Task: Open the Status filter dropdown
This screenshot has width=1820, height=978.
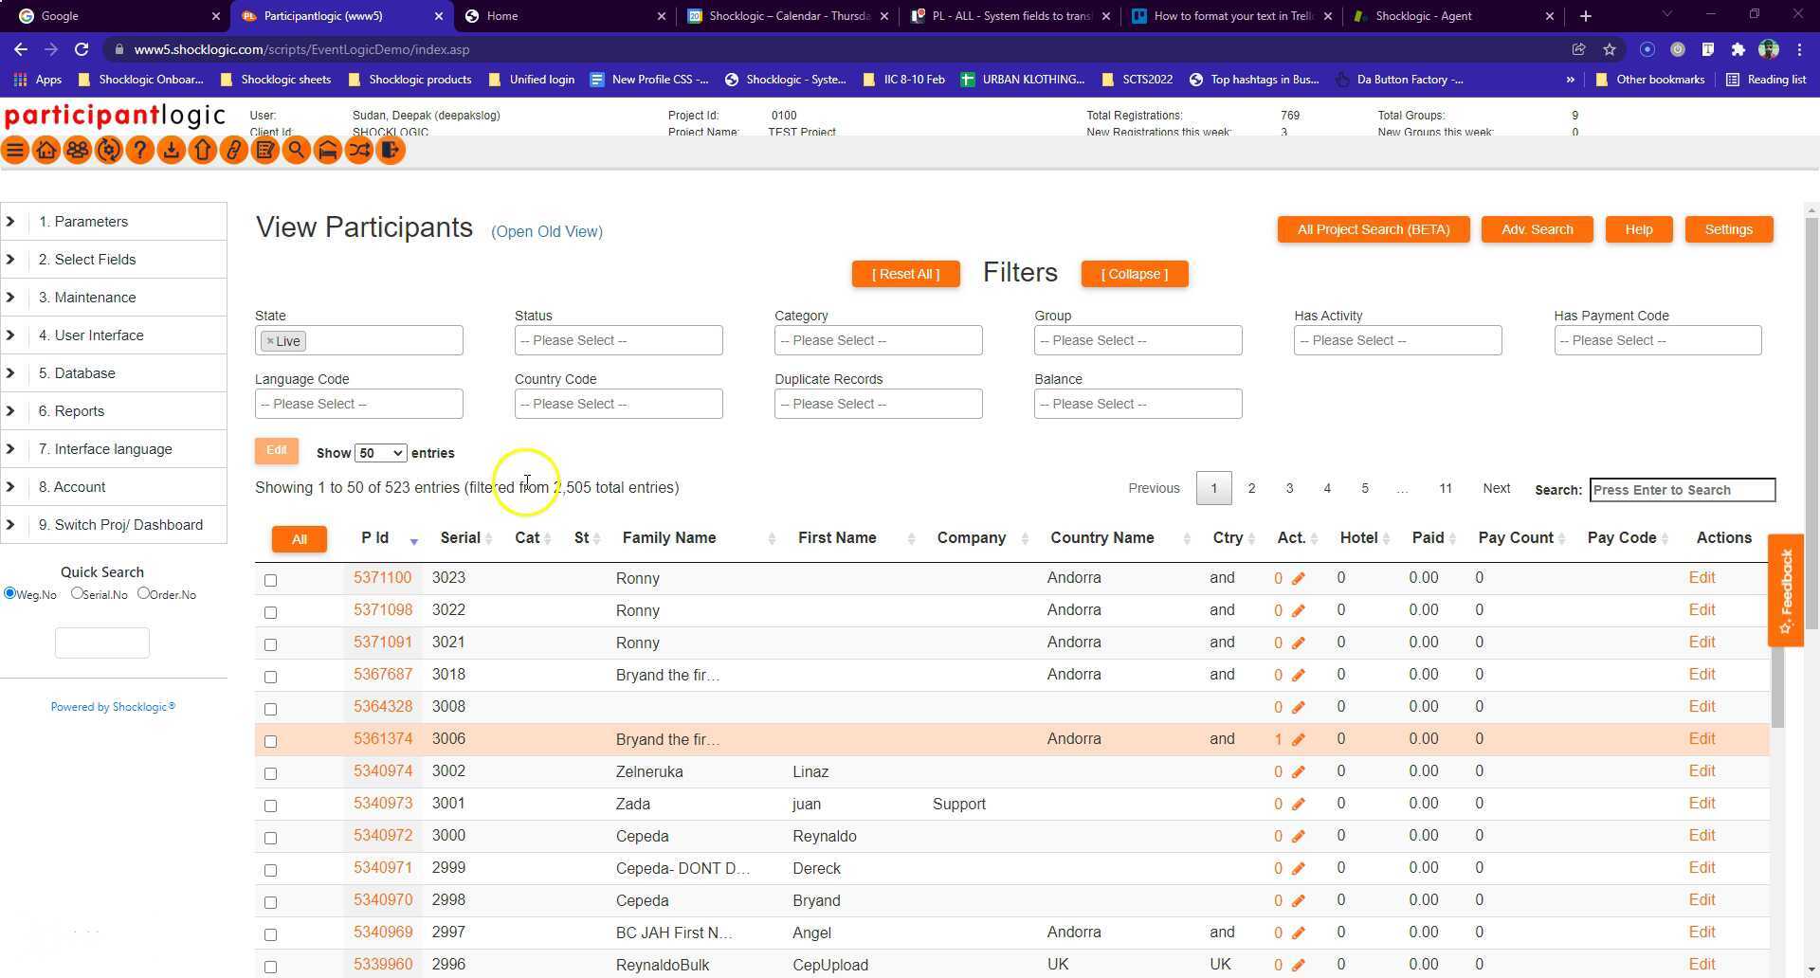Action: (618, 340)
